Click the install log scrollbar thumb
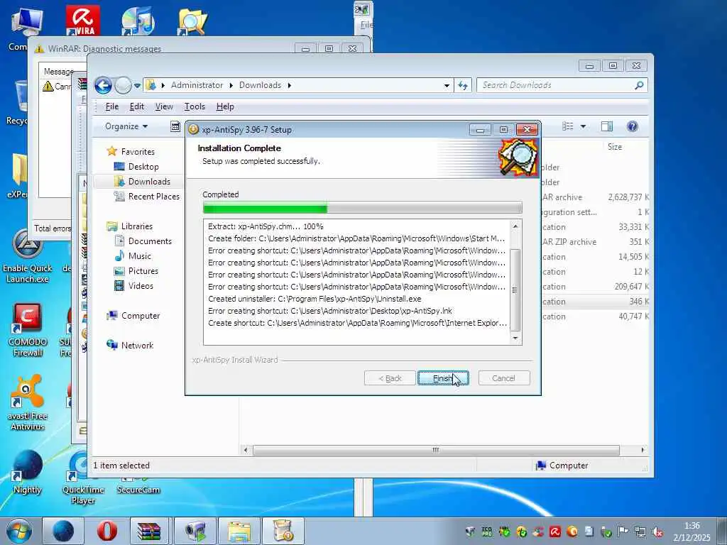 [x=515, y=290]
